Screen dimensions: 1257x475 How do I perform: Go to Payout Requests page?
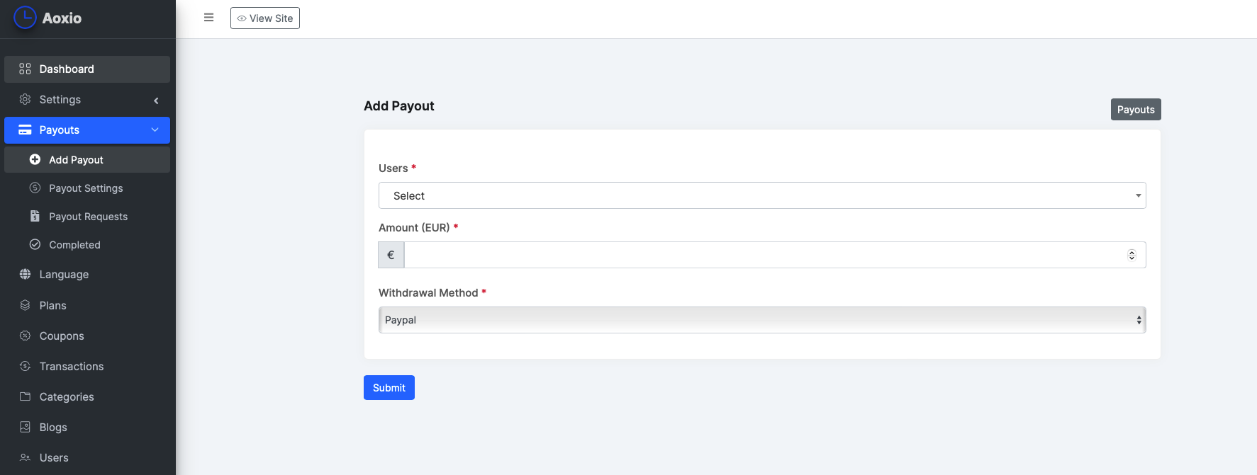[88, 217]
